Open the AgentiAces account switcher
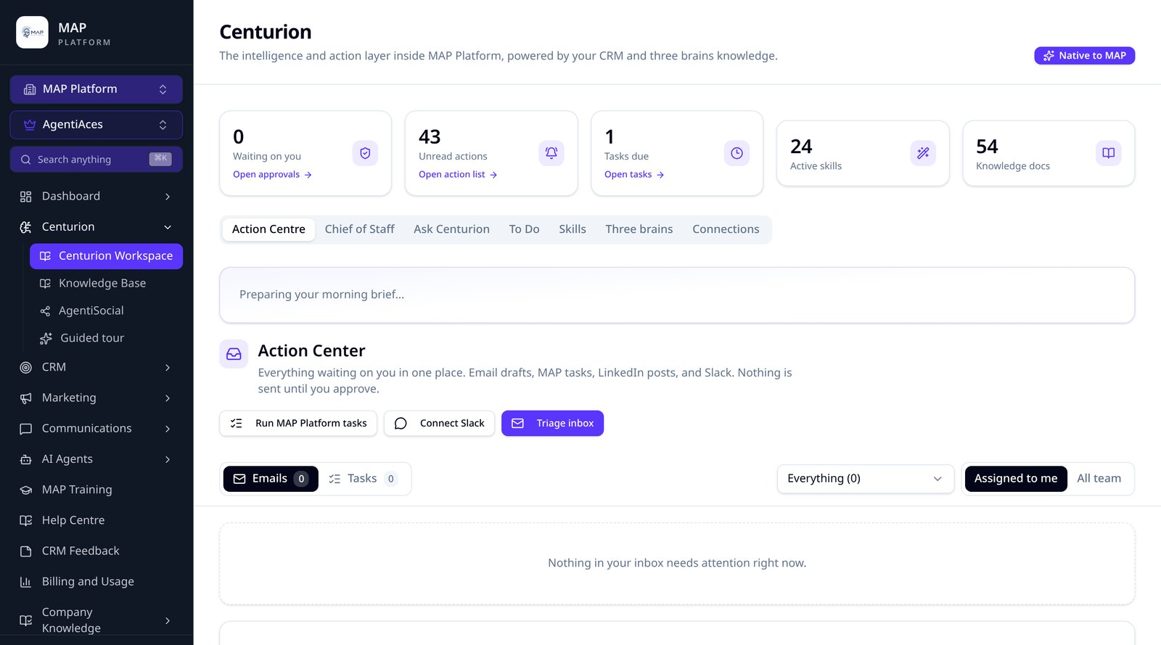 pos(97,125)
